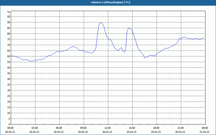Click the "21:00" time label
Viewport: 216px width, 135px height.
pyautogui.click(x=180, y=128)
